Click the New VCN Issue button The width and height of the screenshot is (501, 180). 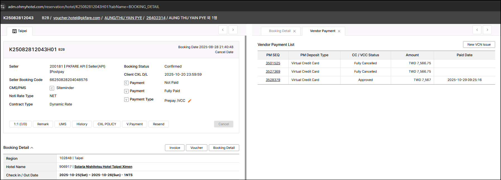479,45
